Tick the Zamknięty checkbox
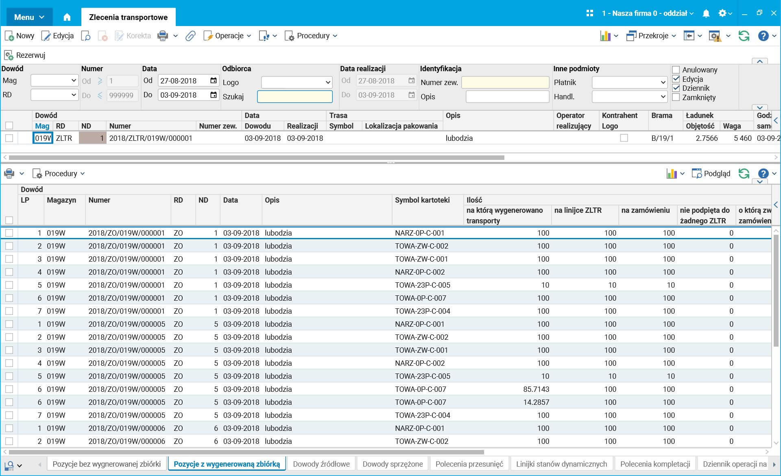This screenshot has width=781, height=476. 676,97
